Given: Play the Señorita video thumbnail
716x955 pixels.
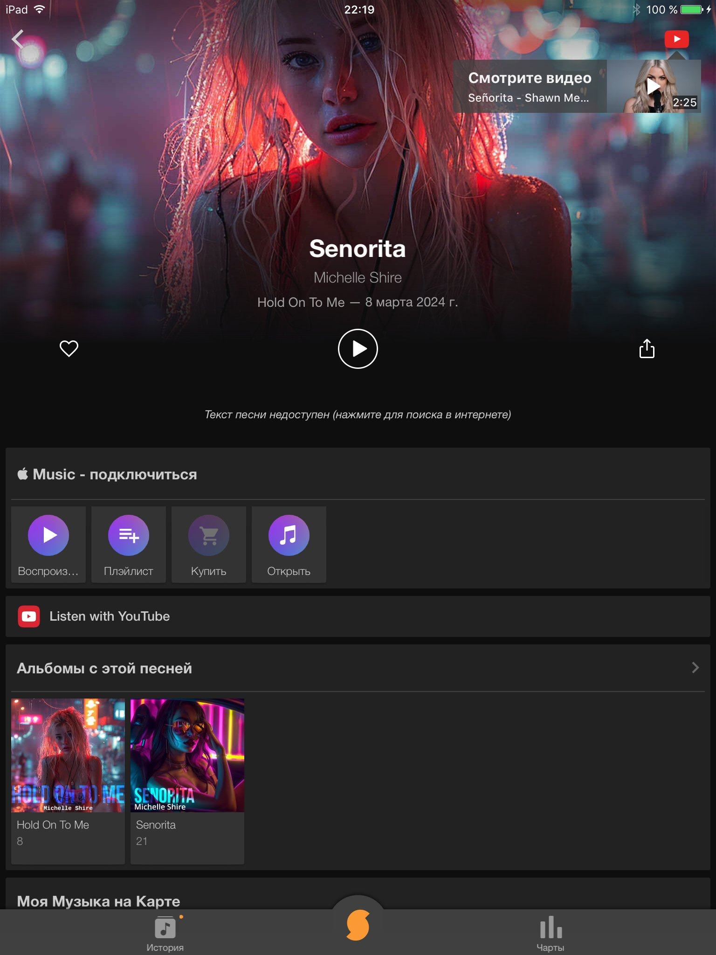Looking at the screenshot, I should tap(654, 86).
